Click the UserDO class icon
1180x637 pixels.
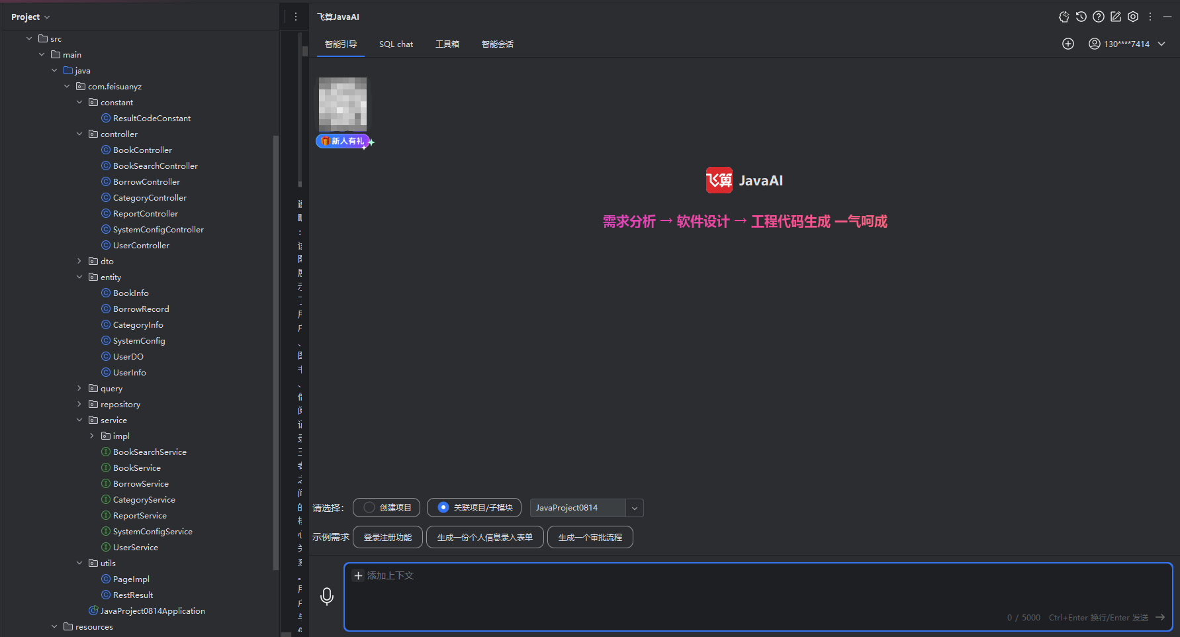[x=106, y=356]
